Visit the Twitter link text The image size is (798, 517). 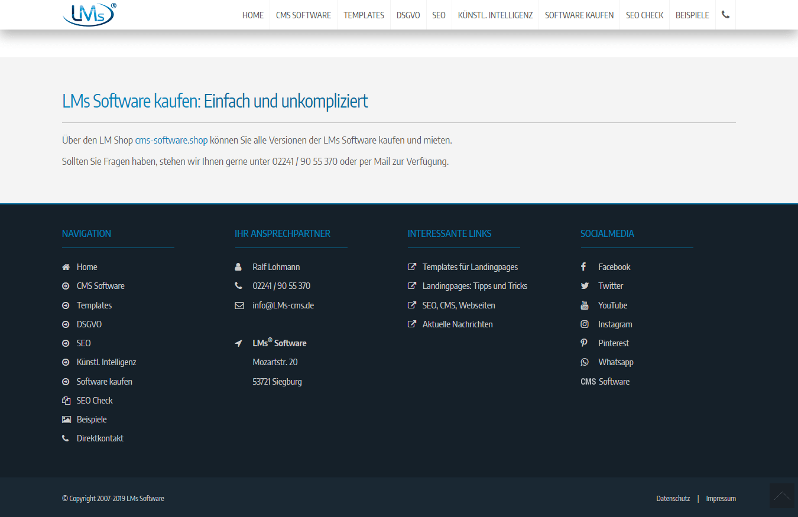(x=611, y=286)
